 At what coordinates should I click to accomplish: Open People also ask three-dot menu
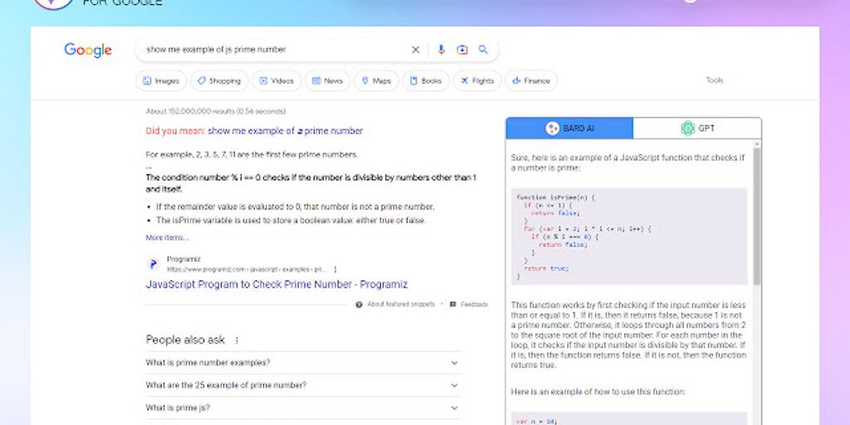coord(237,340)
